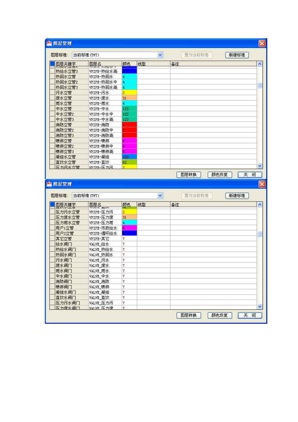The height and width of the screenshot is (422, 298).
Task: Pick the cyan color swatch for VPIPE-雨水
Action: (x=129, y=103)
